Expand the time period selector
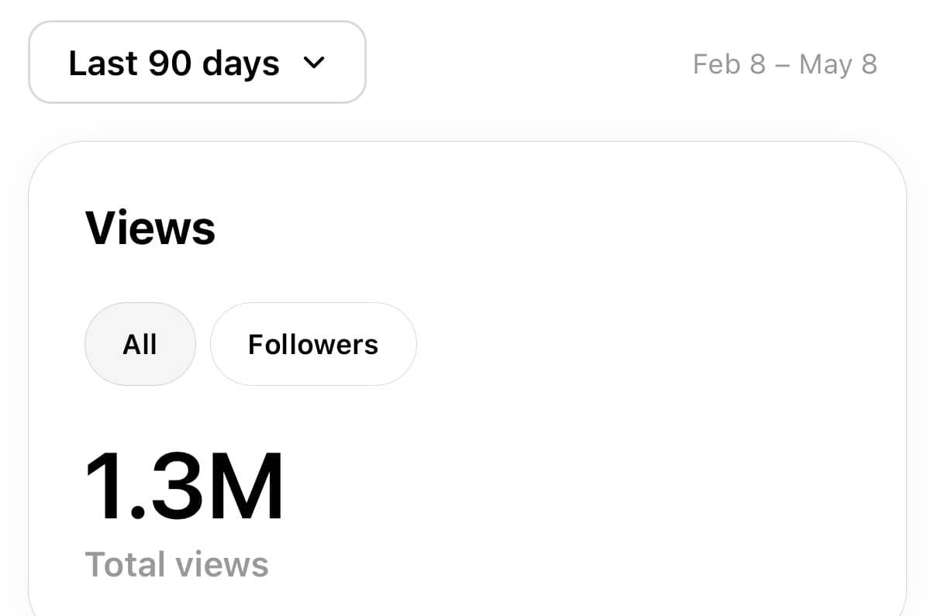The width and height of the screenshot is (935, 616). tap(197, 62)
